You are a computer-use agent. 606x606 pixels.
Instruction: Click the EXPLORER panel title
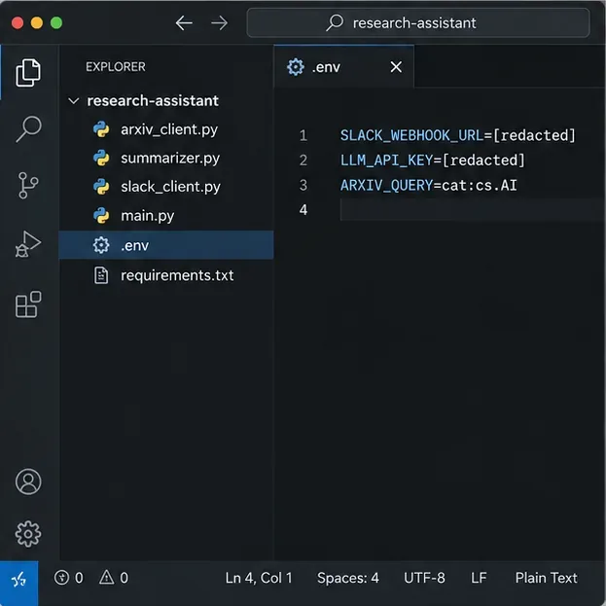point(116,67)
